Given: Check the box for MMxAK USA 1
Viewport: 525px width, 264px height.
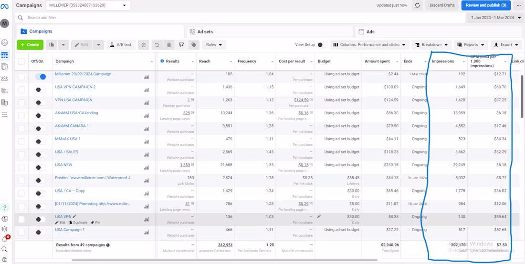Looking at the screenshot, I should tap(21, 142).
